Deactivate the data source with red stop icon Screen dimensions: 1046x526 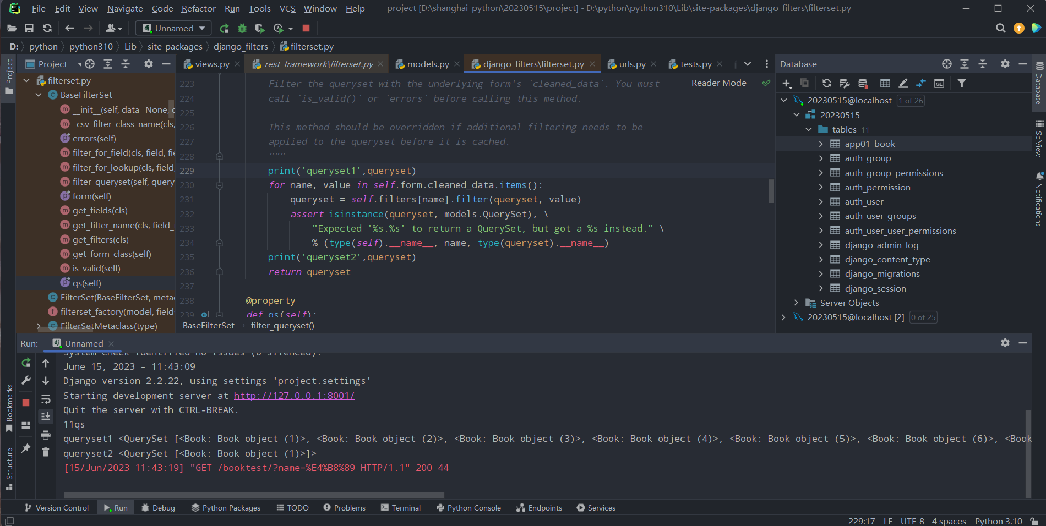(x=863, y=83)
